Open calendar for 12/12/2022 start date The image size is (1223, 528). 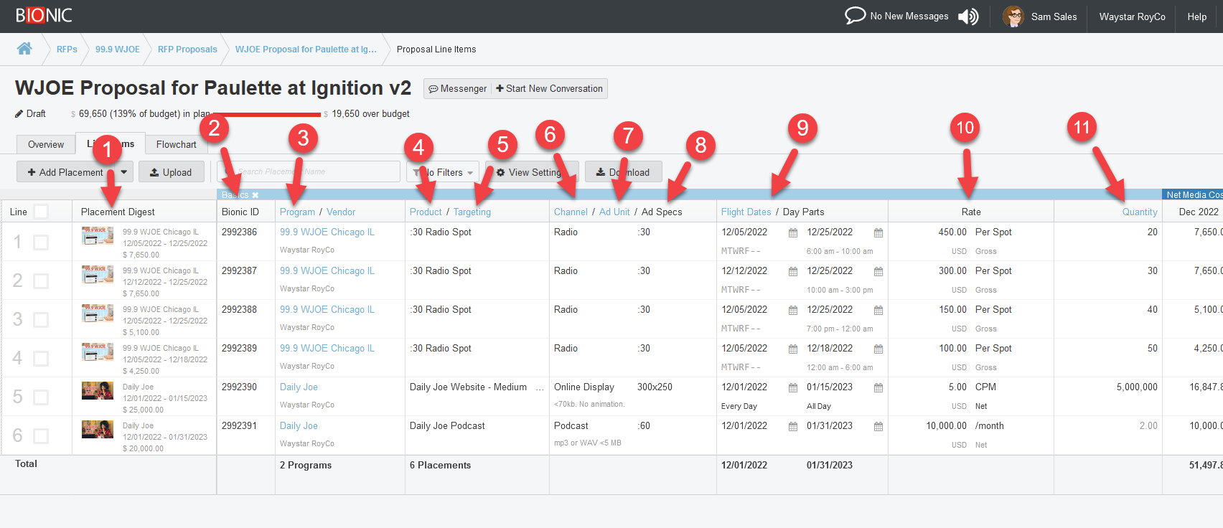pyautogui.click(x=793, y=272)
